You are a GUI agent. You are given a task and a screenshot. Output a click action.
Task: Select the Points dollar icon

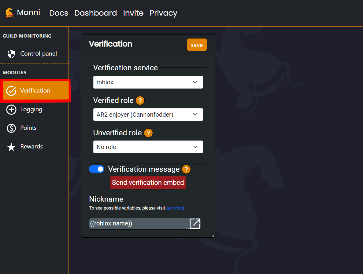click(x=11, y=128)
